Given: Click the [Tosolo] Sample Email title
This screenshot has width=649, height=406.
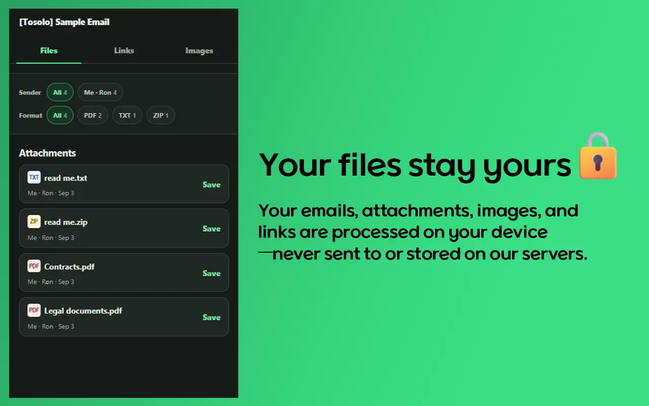Looking at the screenshot, I should coord(64,22).
